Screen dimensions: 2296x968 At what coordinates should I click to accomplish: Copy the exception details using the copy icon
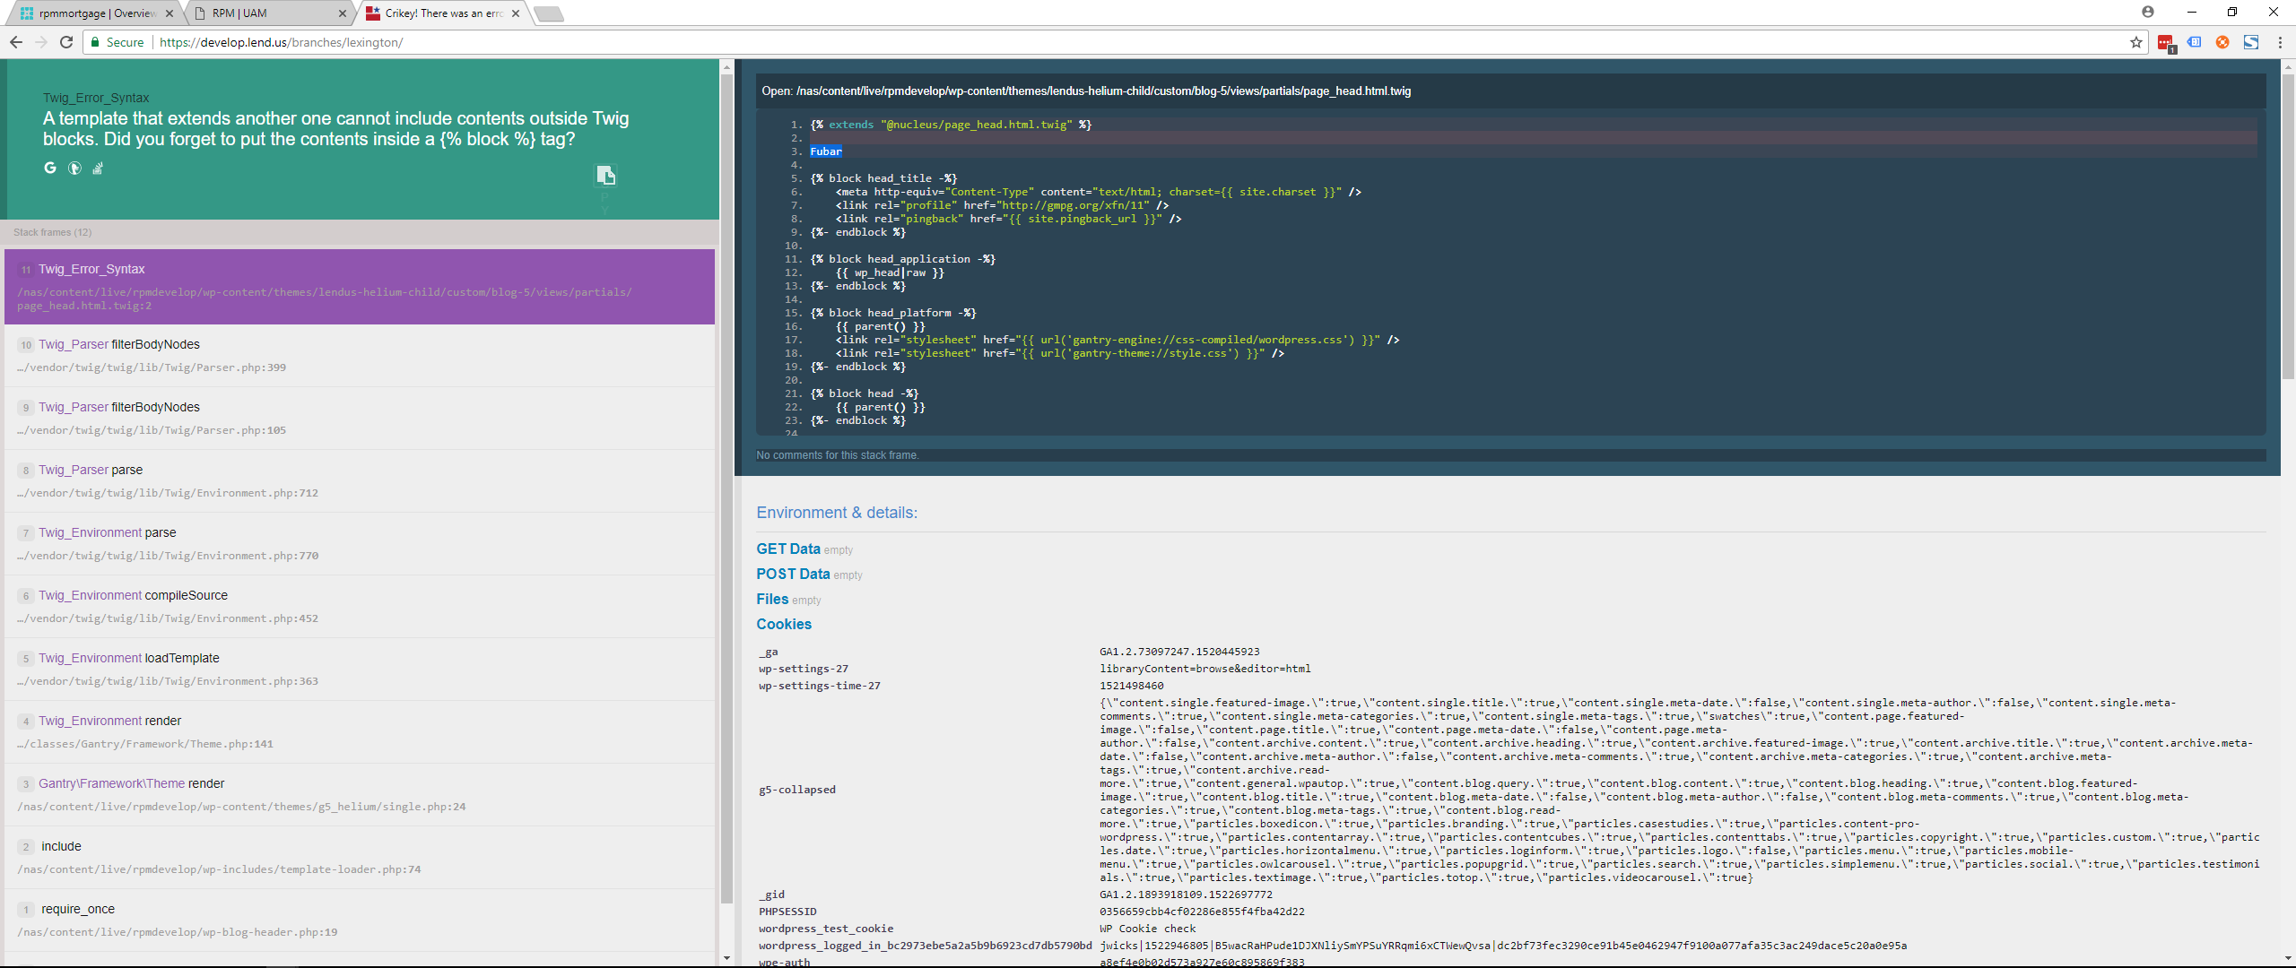coord(606,175)
